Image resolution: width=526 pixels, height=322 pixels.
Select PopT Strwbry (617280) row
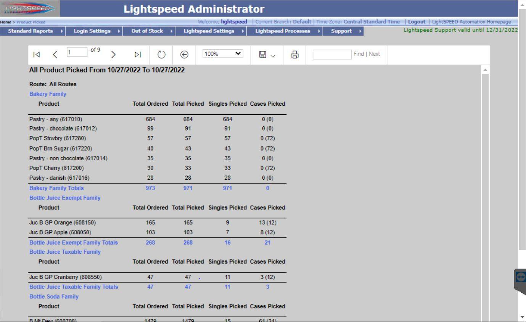158,138
